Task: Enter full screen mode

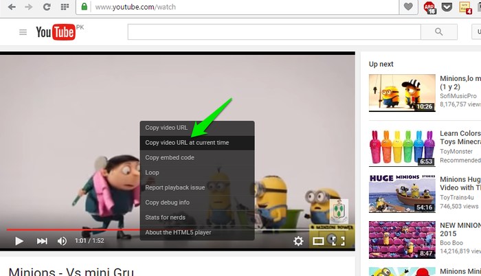Action: pyautogui.click(x=338, y=241)
